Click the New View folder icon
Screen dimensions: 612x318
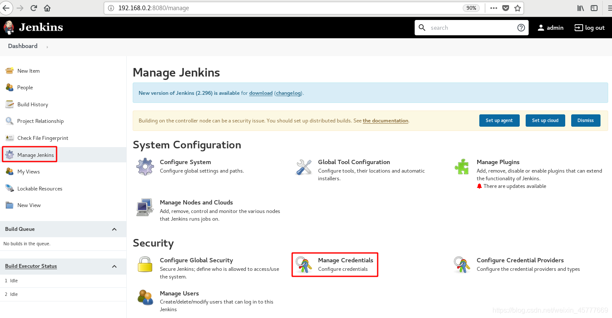point(9,205)
